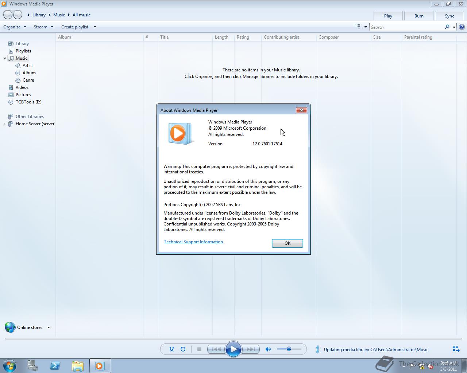Screen dimensions: 467x373
Task: Close the About Windows Media Player dialog
Action: point(301,110)
